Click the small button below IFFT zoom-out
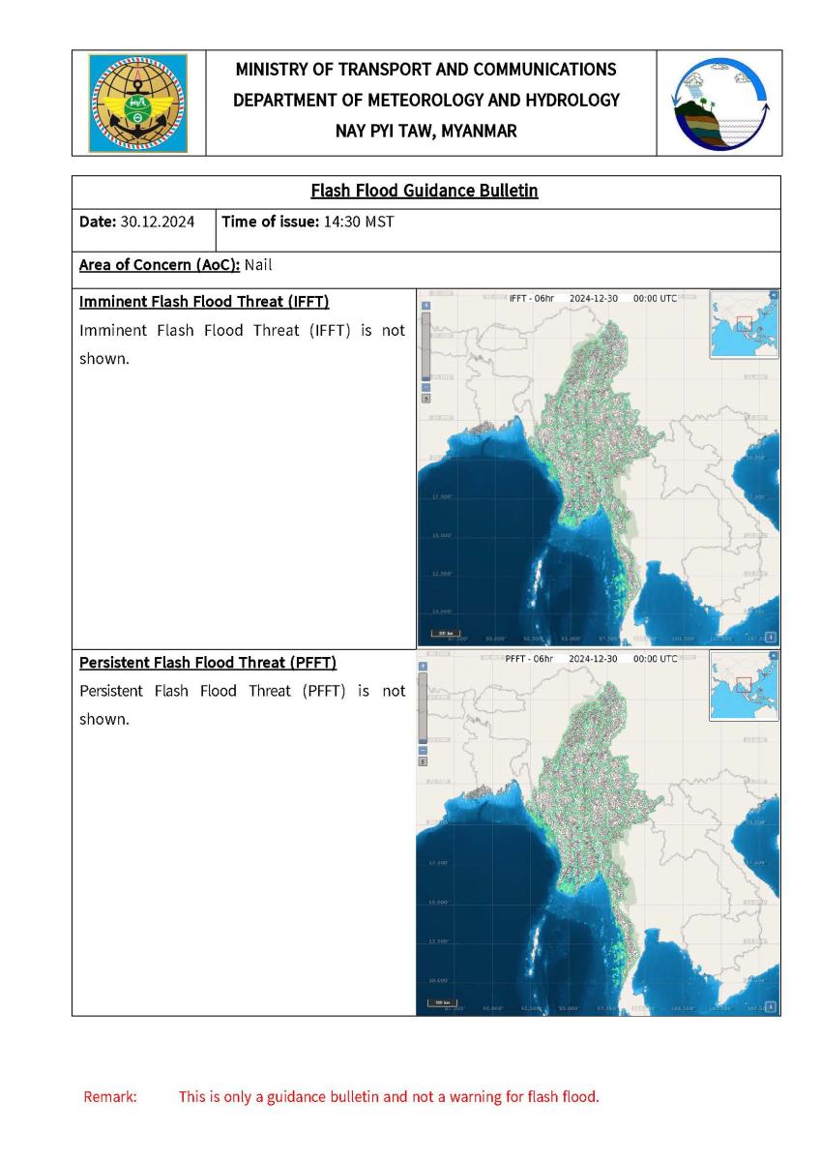This screenshot has width=821, height=1161. (x=424, y=398)
